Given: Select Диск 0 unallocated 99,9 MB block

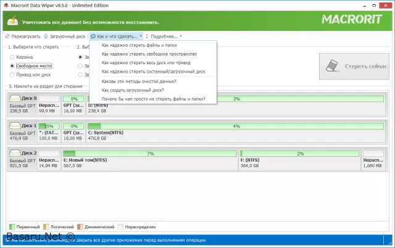Looking at the screenshot, I should click(49, 104).
